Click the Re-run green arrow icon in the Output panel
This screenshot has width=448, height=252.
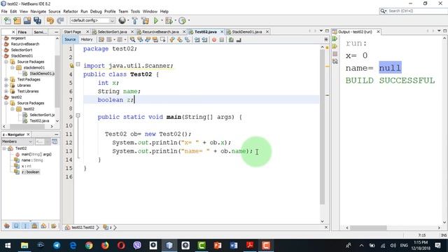(x=335, y=39)
